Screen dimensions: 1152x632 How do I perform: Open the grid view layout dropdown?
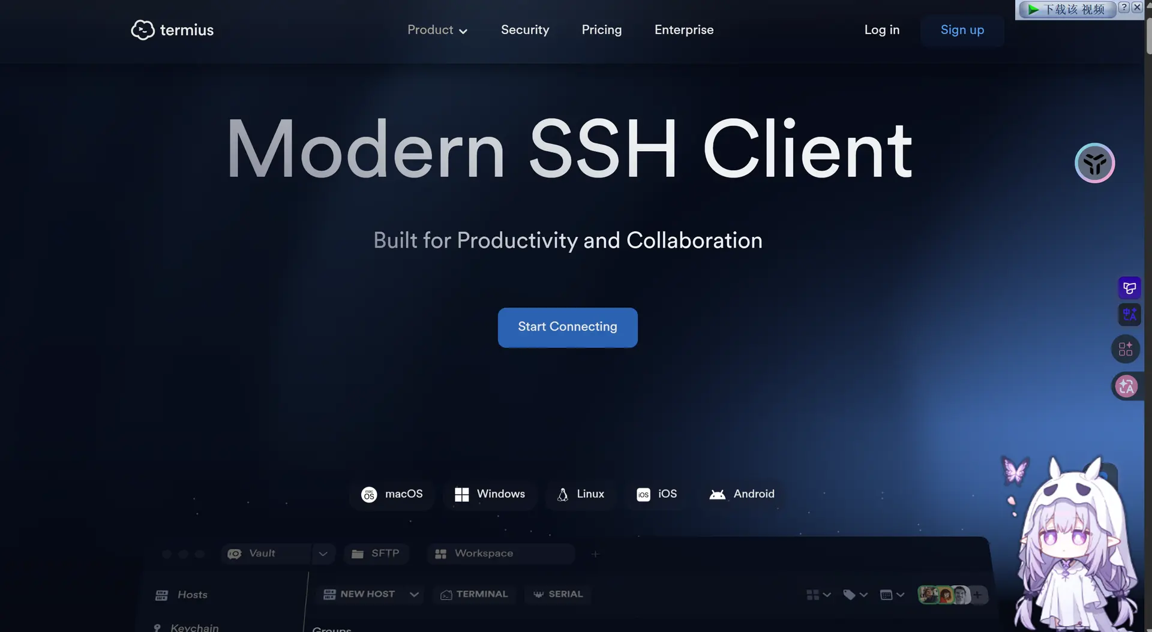(818, 595)
